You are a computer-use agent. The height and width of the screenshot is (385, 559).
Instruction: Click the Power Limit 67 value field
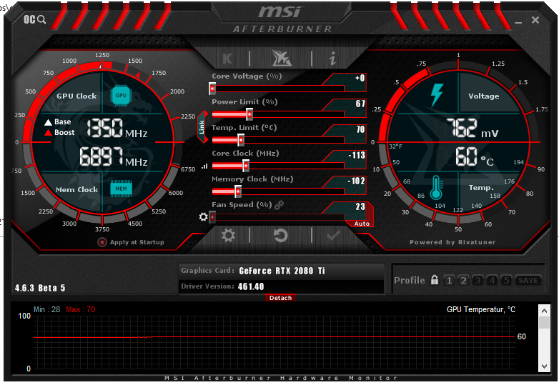click(350, 104)
